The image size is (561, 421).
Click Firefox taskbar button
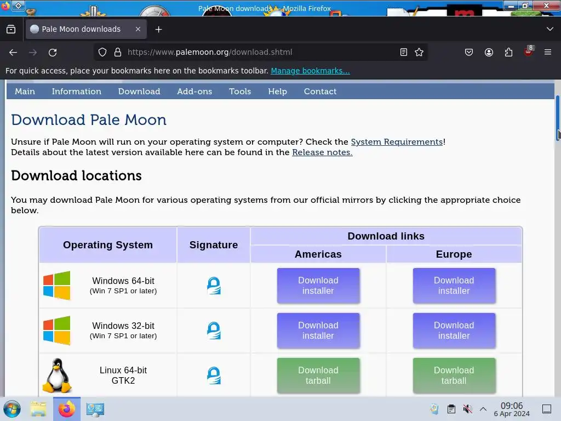66,409
